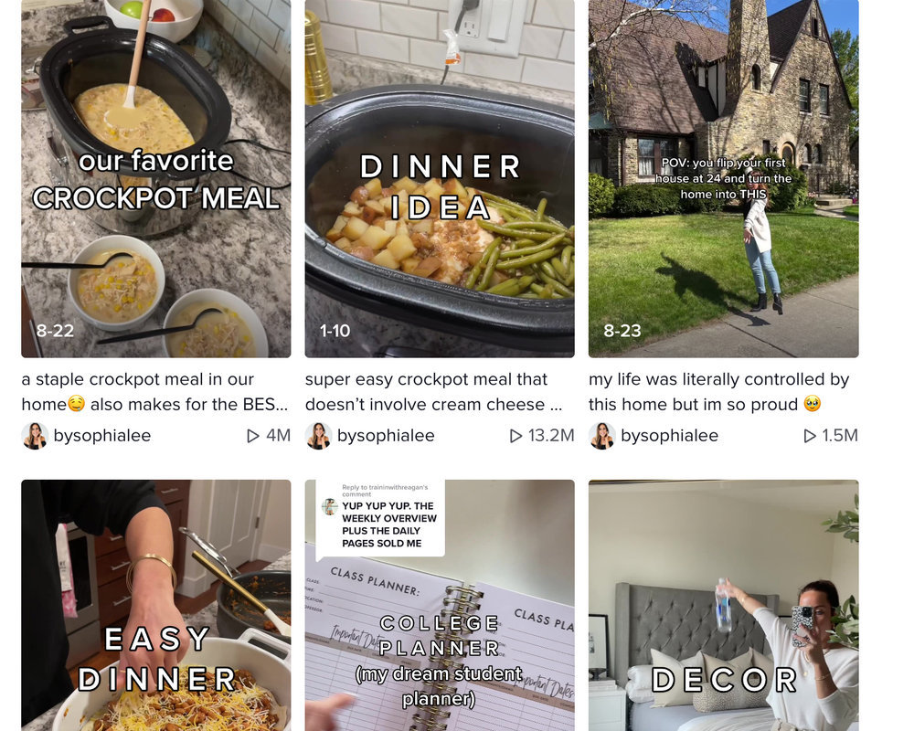
Task: Open 'our favorite CROCKPOT MEAL' video thumbnail
Action: pos(156,178)
